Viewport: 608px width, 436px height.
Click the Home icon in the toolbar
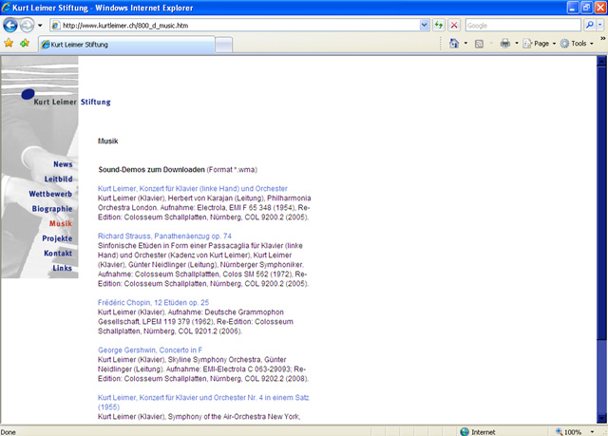454,44
